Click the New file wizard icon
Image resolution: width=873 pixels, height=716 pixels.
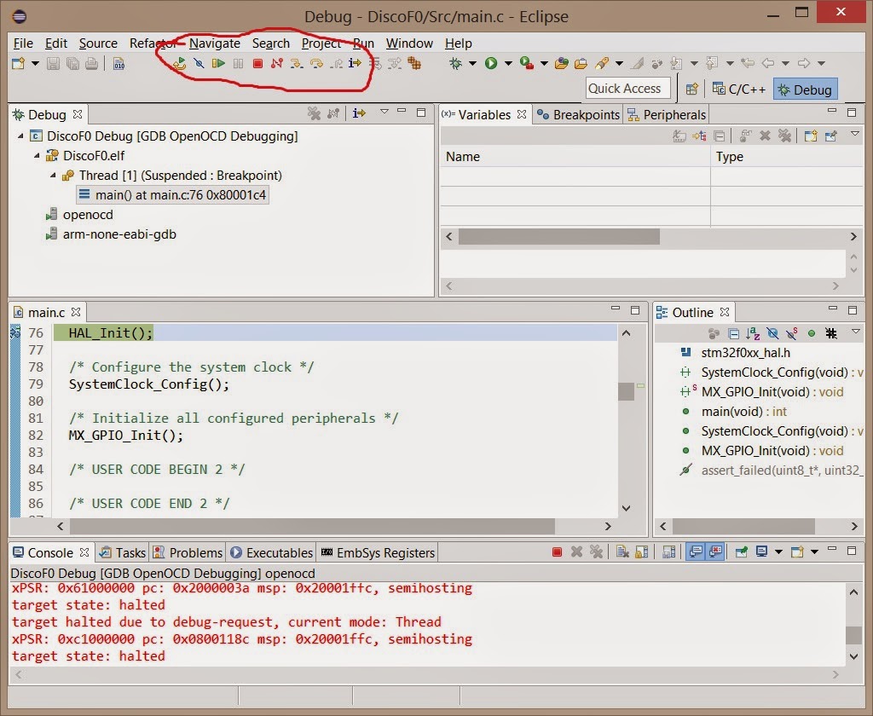pos(19,63)
